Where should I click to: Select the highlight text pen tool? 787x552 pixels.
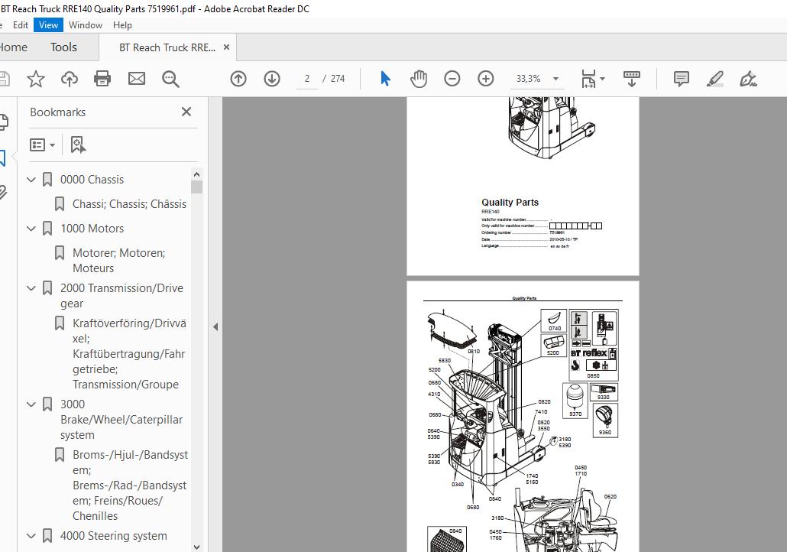[715, 79]
